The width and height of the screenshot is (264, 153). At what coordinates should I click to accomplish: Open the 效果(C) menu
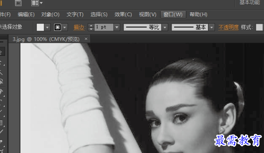tap(123, 14)
